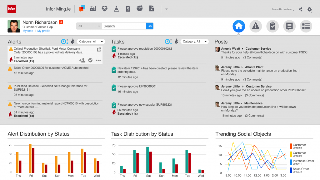Image resolution: width=320 pixels, height=180 pixels.
Task: Open the All filter dropdown beside Search
Action: coord(89,26)
